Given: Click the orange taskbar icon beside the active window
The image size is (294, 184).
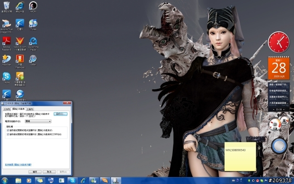Looking at the screenshot, I should pos(105,181).
